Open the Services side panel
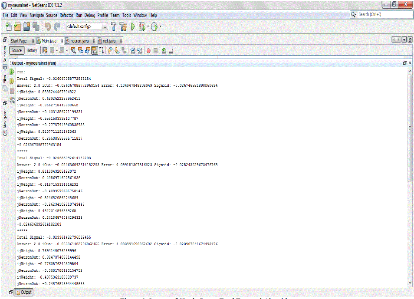This screenshot has width=414, height=299. click(x=4, y=55)
